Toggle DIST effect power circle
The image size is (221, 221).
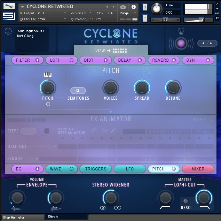pos(105,60)
